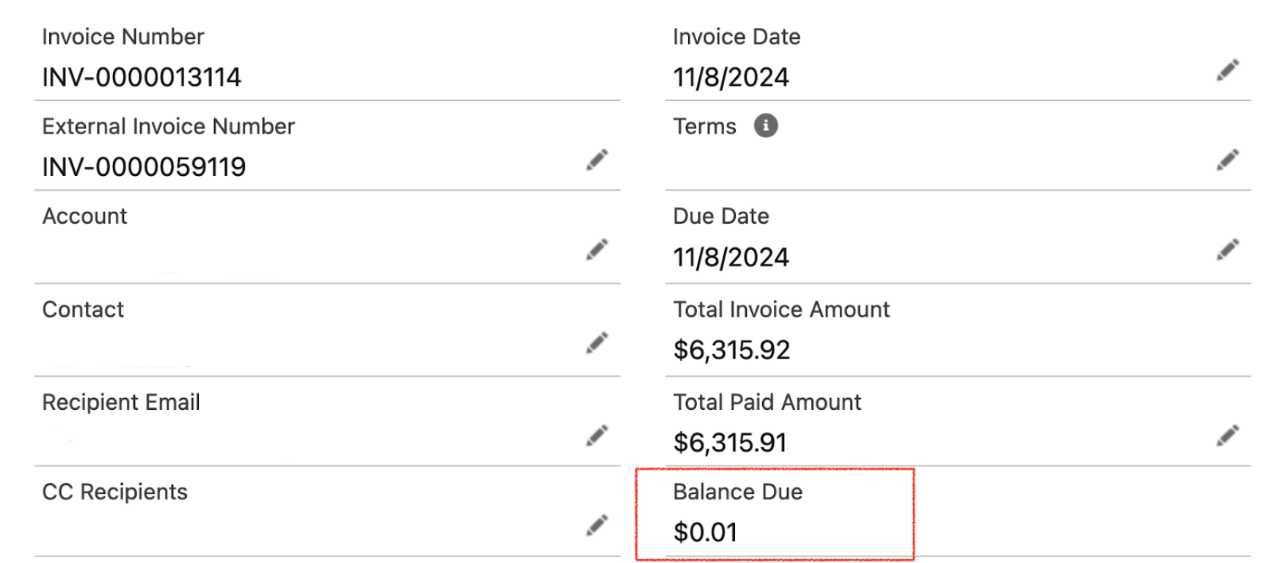Click the $0.01 balance due value
Screen dimensions: 1272x563
705,532
